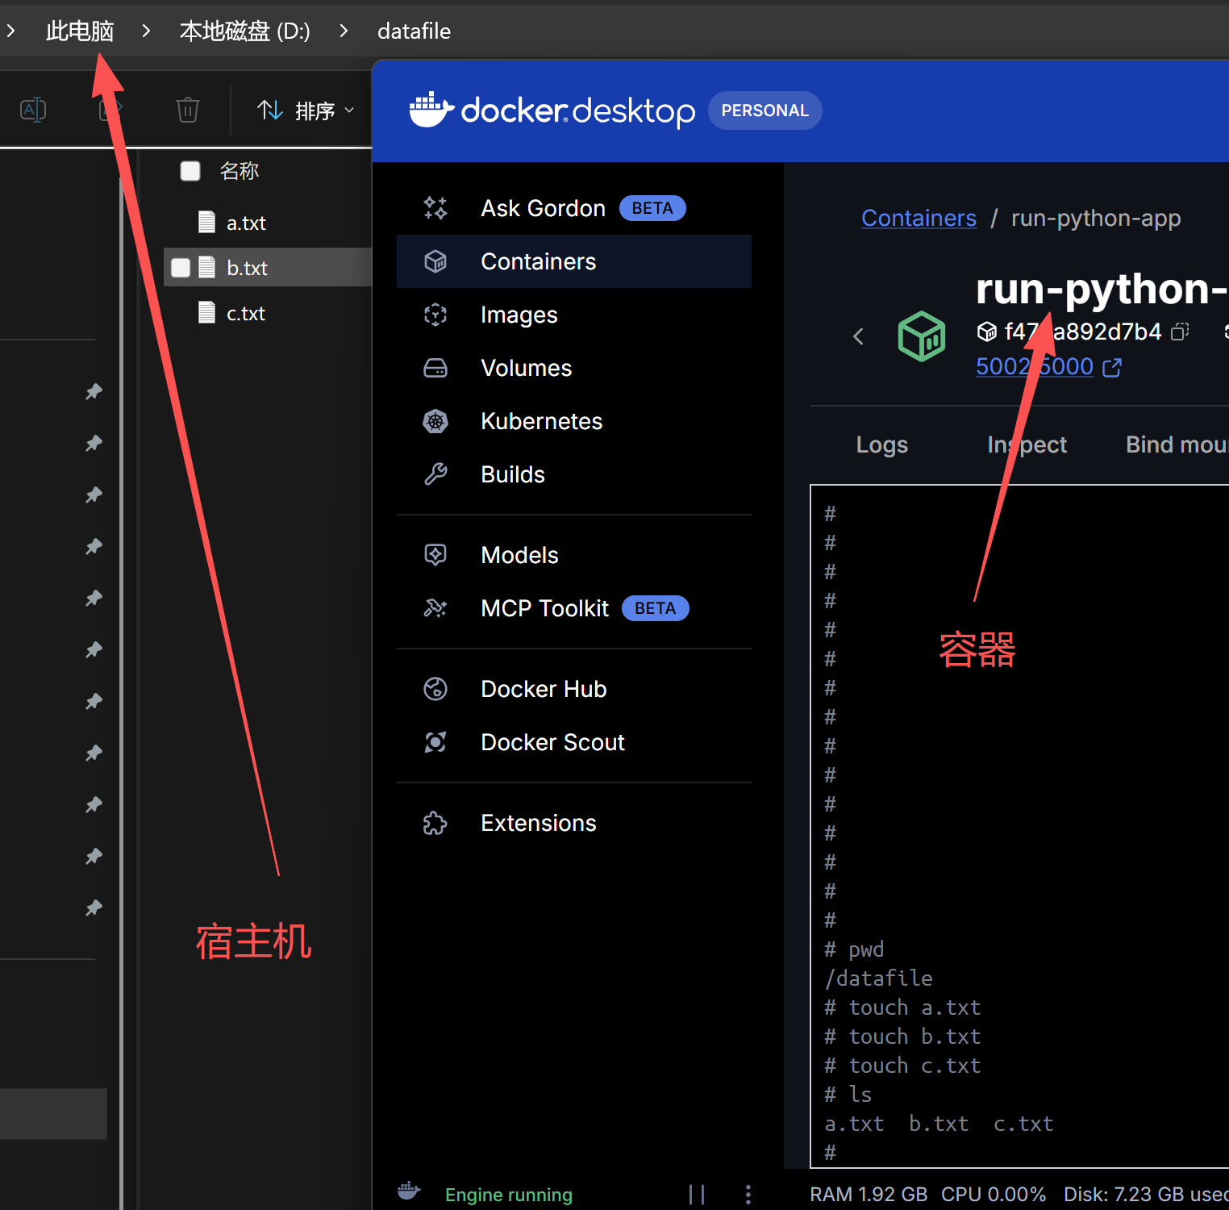Image resolution: width=1229 pixels, height=1210 pixels.
Task: Open port link 5002:5000
Action: [1035, 366]
